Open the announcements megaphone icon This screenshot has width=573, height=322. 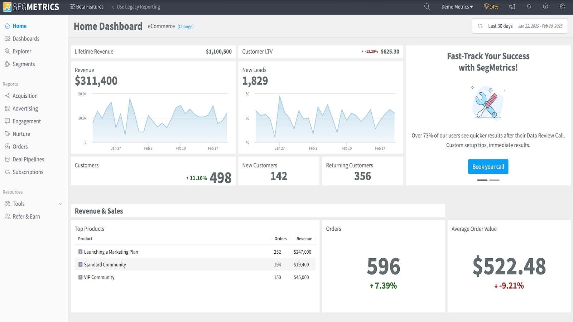pyautogui.click(x=512, y=6)
